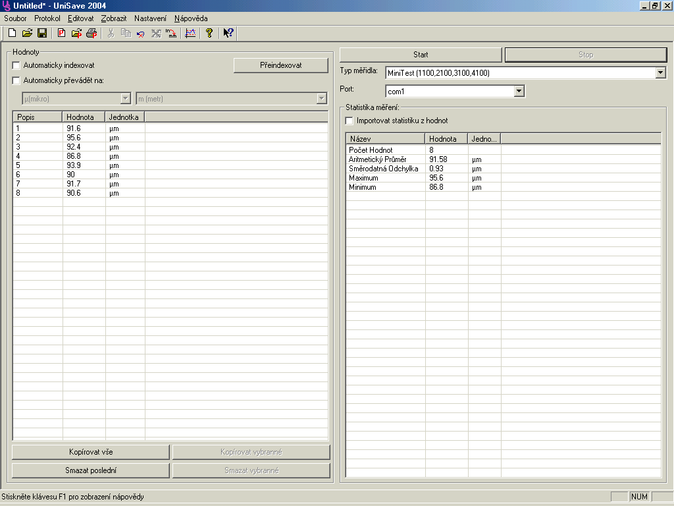Click the scissors cut icon
The height and width of the screenshot is (506, 674).
pyautogui.click(x=111, y=33)
